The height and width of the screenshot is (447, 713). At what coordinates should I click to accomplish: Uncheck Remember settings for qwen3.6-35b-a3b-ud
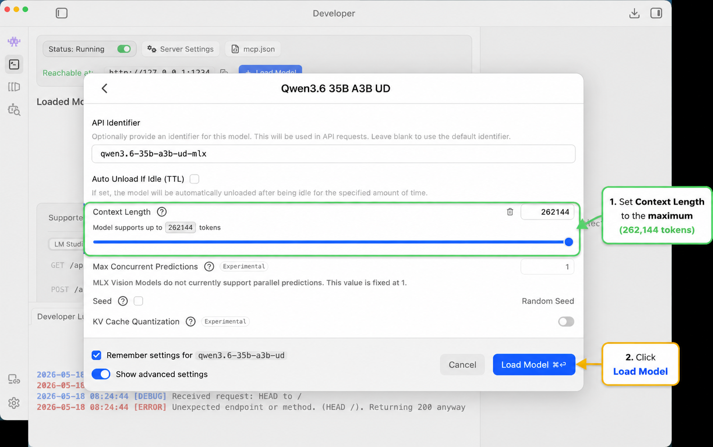(96, 355)
